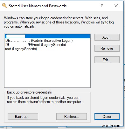
Task: Click the Windows logon credentials description text
Action: 59,22
